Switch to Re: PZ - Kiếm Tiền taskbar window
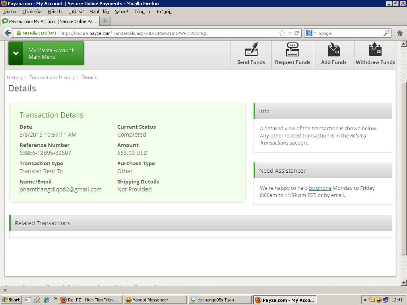The height and width of the screenshot is (305, 407). (x=90, y=300)
